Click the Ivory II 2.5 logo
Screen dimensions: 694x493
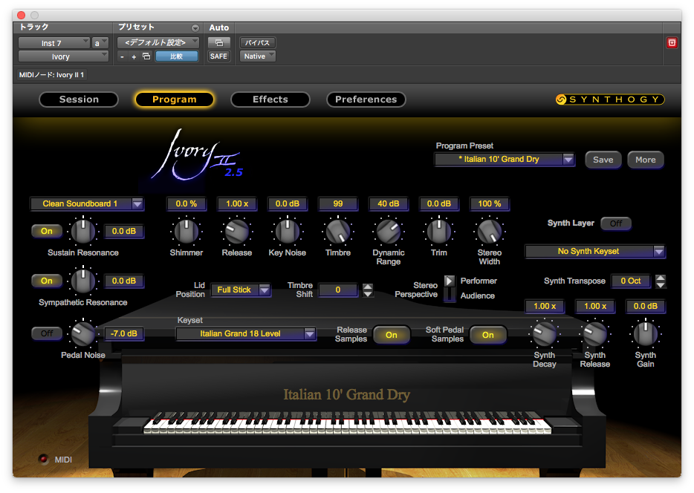point(197,155)
